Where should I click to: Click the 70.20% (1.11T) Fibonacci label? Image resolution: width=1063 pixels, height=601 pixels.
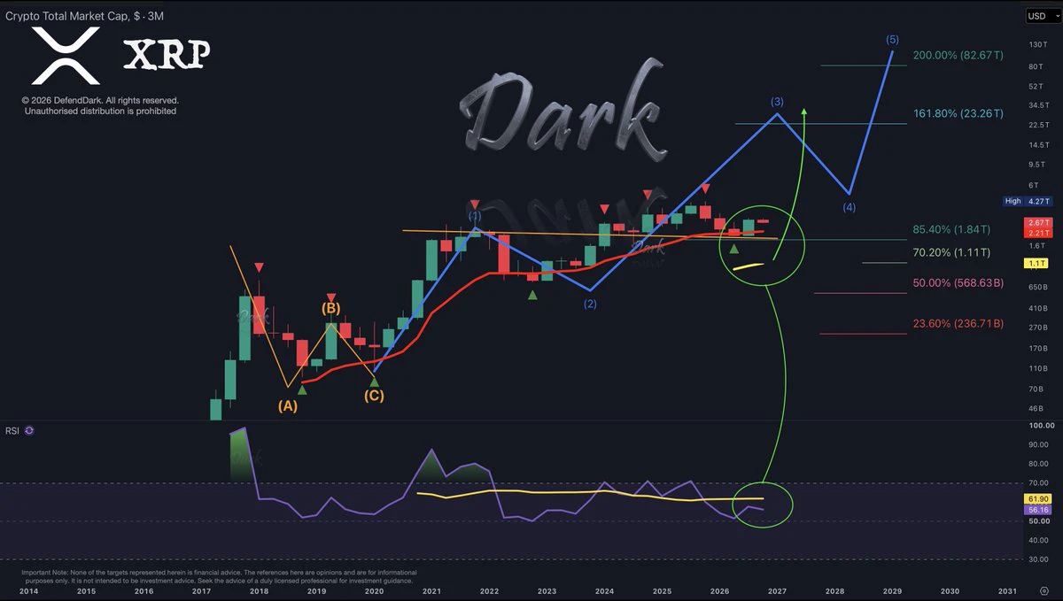point(951,252)
